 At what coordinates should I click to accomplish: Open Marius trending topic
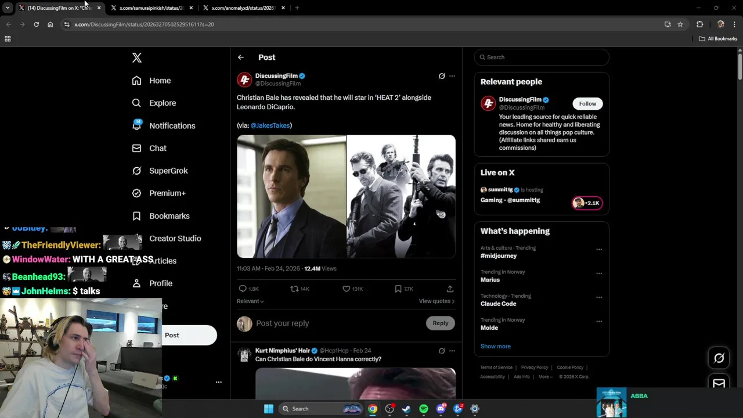(490, 280)
